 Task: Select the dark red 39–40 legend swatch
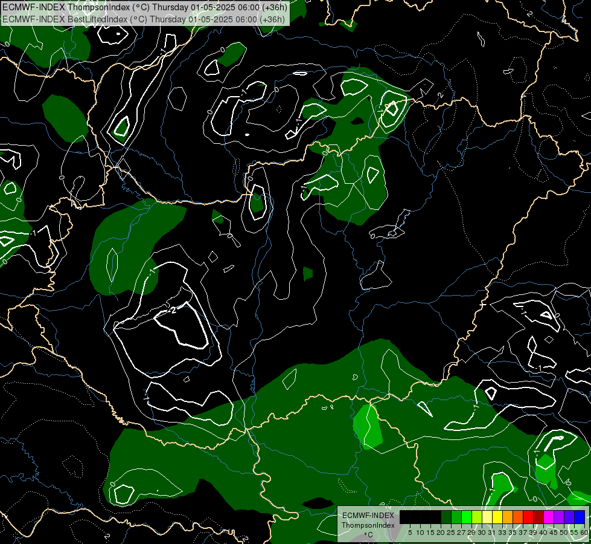tap(538, 517)
